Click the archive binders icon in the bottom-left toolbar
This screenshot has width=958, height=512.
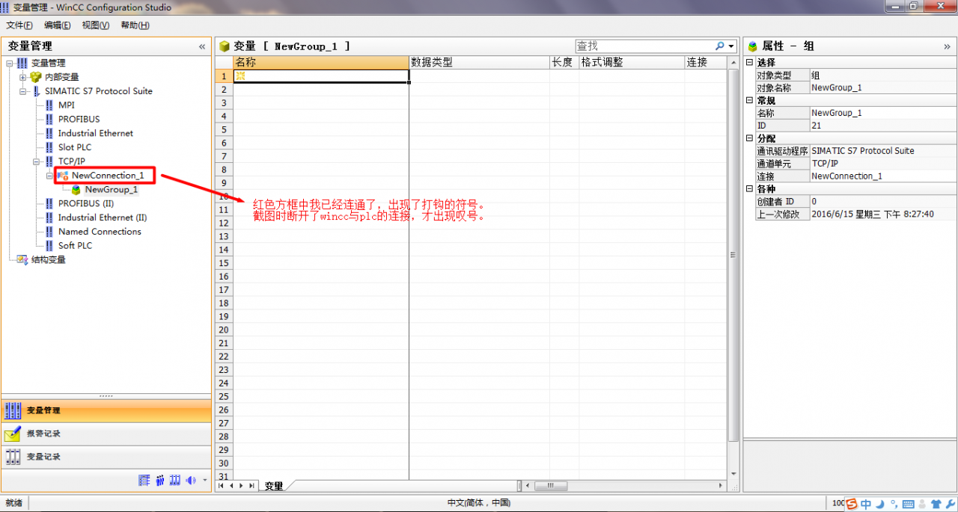click(x=174, y=481)
